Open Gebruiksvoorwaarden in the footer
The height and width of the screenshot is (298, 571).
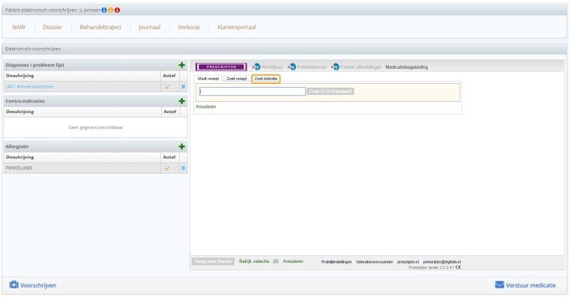point(375,262)
